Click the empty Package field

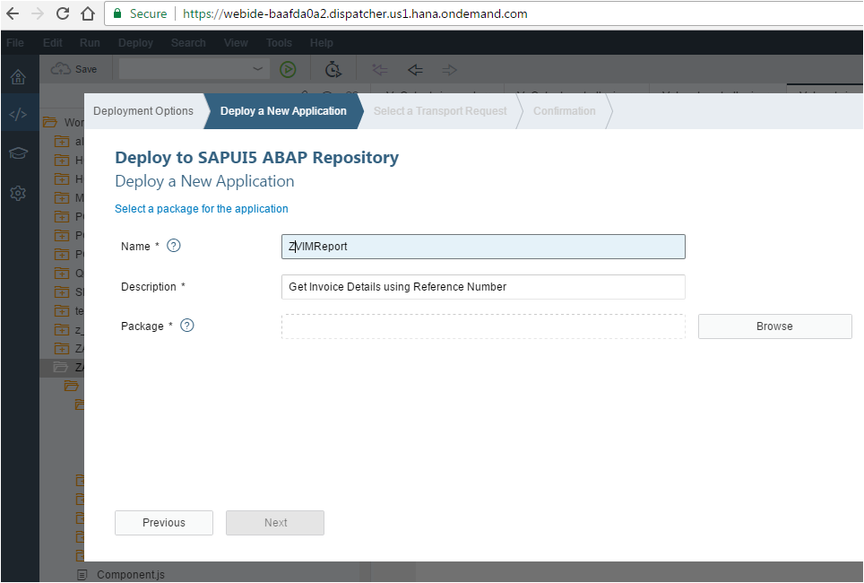[483, 326]
